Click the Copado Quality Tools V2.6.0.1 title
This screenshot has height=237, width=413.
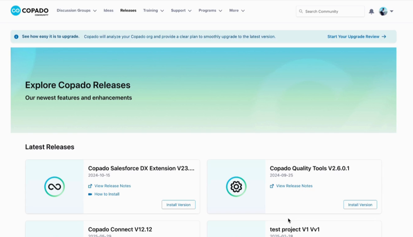click(310, 168)
